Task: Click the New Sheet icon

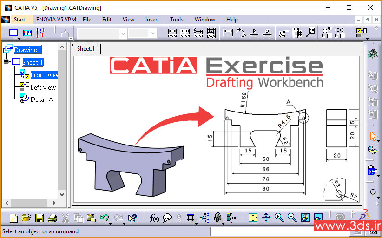Action: coord(13,33)
